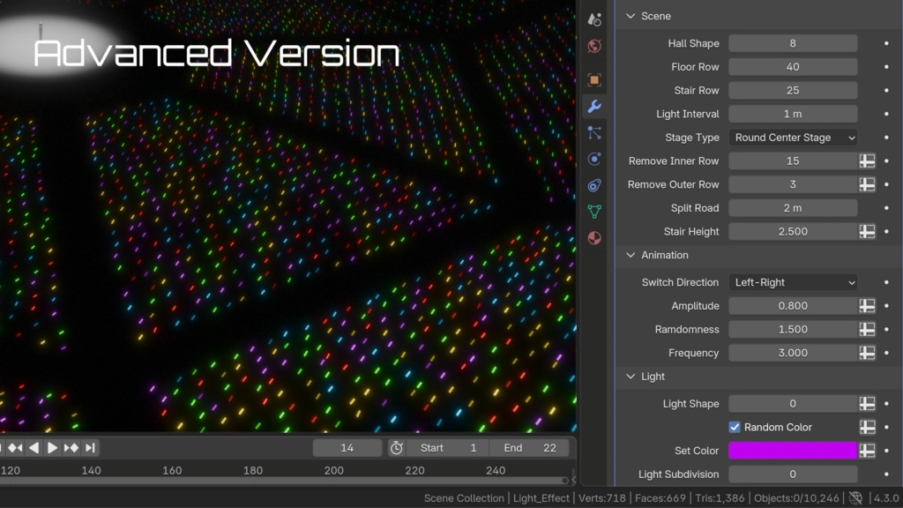This screenshot has width=903, height=508.
Task: Click the animate dot beside Split Road
Action: 886,208
